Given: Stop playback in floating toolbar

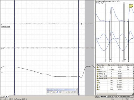Looking at the screenshot, I should tap(66, 92).
